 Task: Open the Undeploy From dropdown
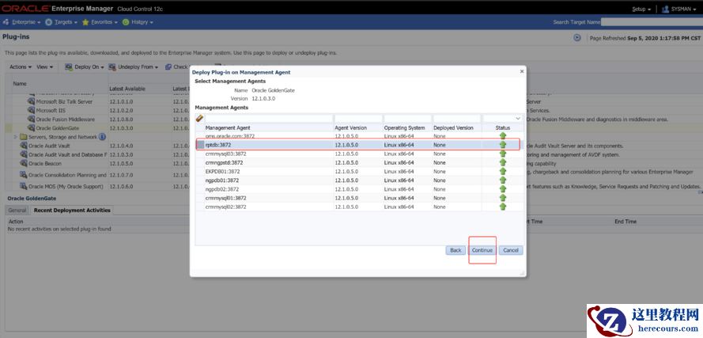point(134,67)
